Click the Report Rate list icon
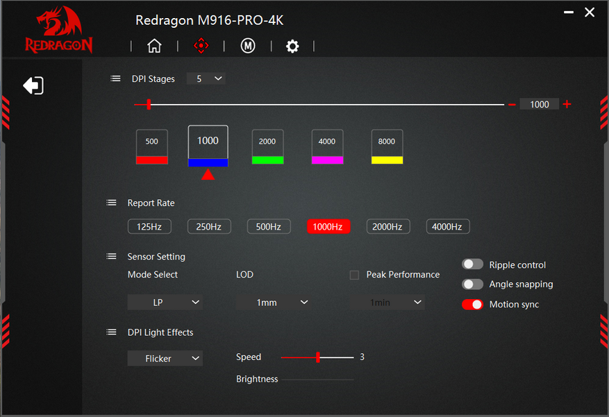This screenshot has width=609, height=417. [112, 203]
